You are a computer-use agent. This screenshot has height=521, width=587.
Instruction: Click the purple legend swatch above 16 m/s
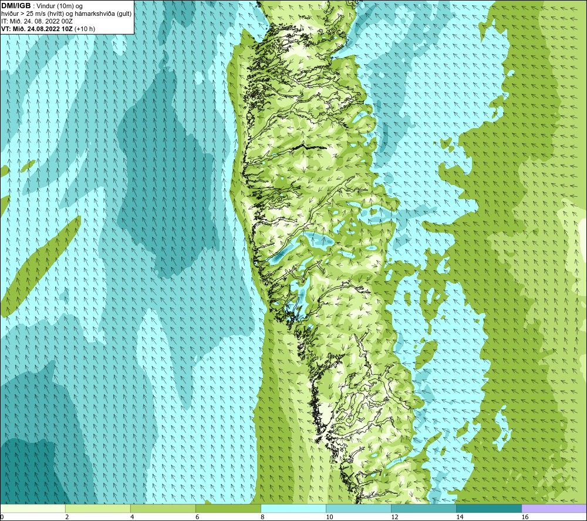point(554,508)
